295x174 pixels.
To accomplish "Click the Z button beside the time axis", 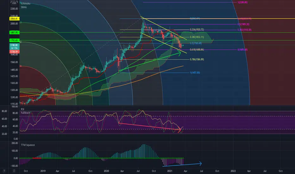I will click(14, 171).
